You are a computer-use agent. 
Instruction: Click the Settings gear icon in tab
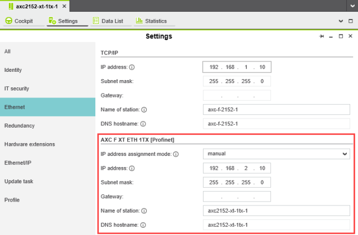(52, 21)
